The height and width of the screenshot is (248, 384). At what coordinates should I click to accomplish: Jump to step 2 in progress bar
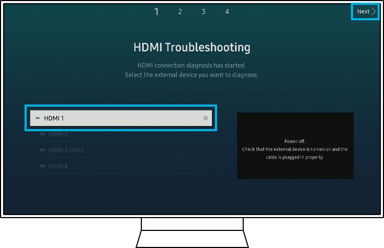(x=180, y=12)
